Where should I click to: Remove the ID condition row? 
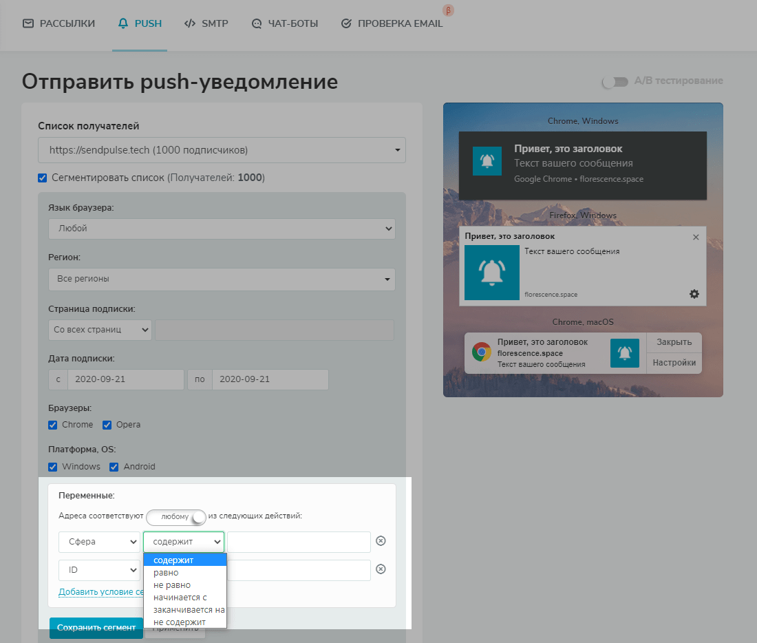coord(381,569)
